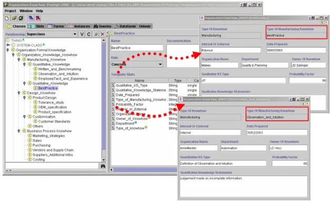Select the Marketing_strategies class

[49, 136]
